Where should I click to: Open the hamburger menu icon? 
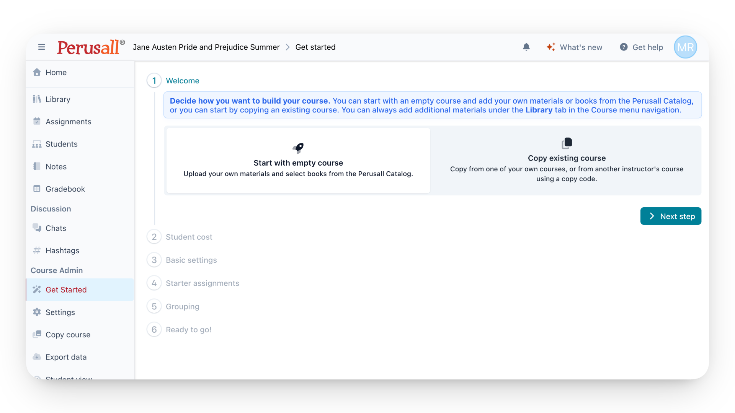[x=42, y=47]
